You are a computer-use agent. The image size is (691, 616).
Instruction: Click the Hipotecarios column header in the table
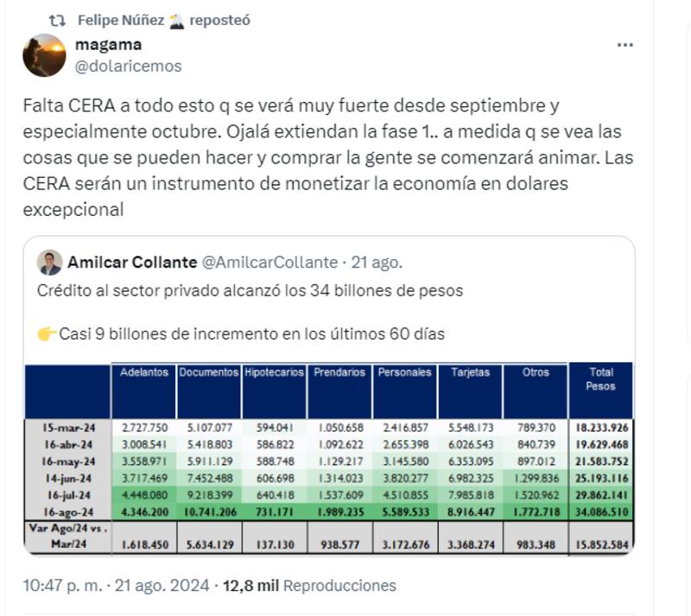click(274, 372)
